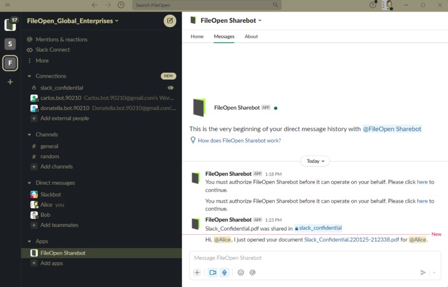Click the 1:23 PM message timestamp

[x=273, y=220]
